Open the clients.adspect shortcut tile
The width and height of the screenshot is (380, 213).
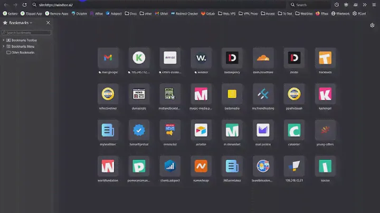click(x=169, y=166)
